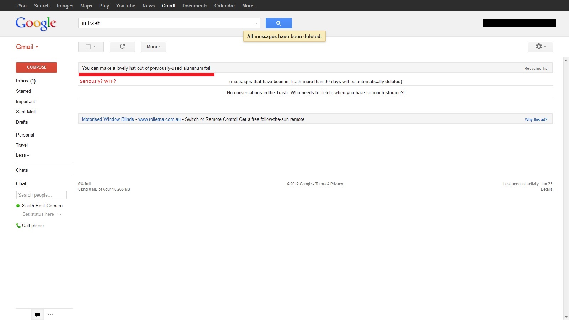Open Sent Mail folder
This screenshot has height=320, width=569.
click(26, 112)
